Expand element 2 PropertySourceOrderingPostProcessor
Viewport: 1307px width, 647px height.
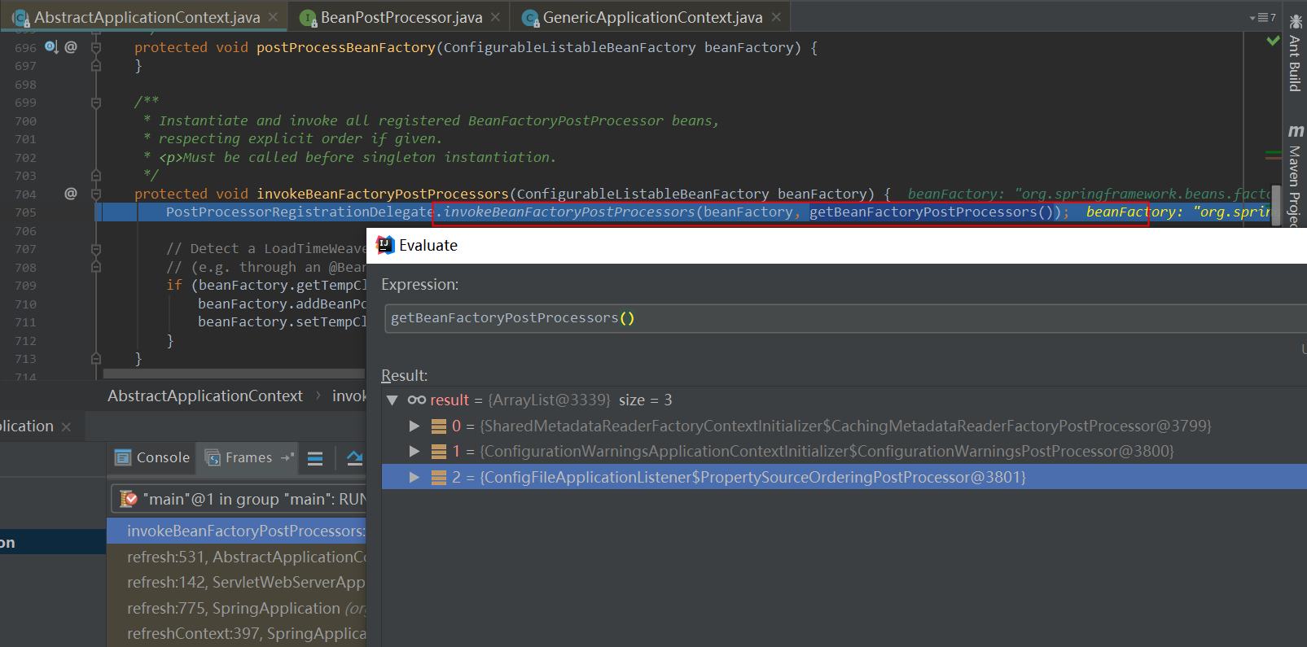click(414, 477)
